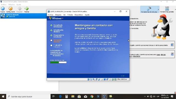Open the Sticky Notes taskbar icon

tap(111, 97)
